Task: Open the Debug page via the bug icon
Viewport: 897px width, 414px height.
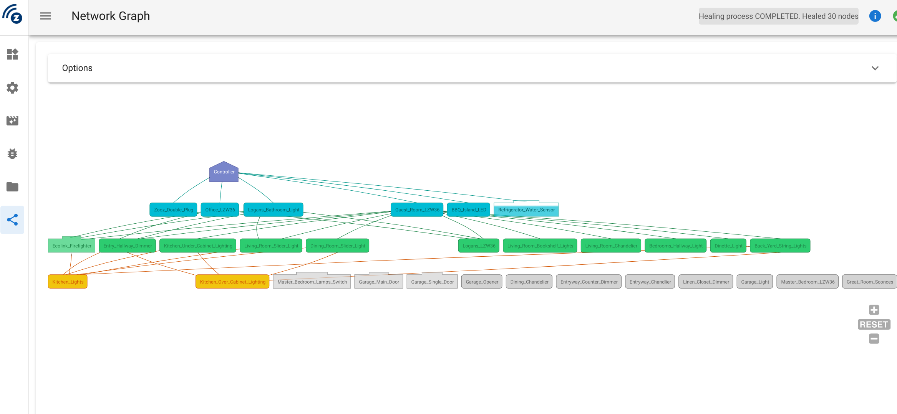Action: (13, 153)
